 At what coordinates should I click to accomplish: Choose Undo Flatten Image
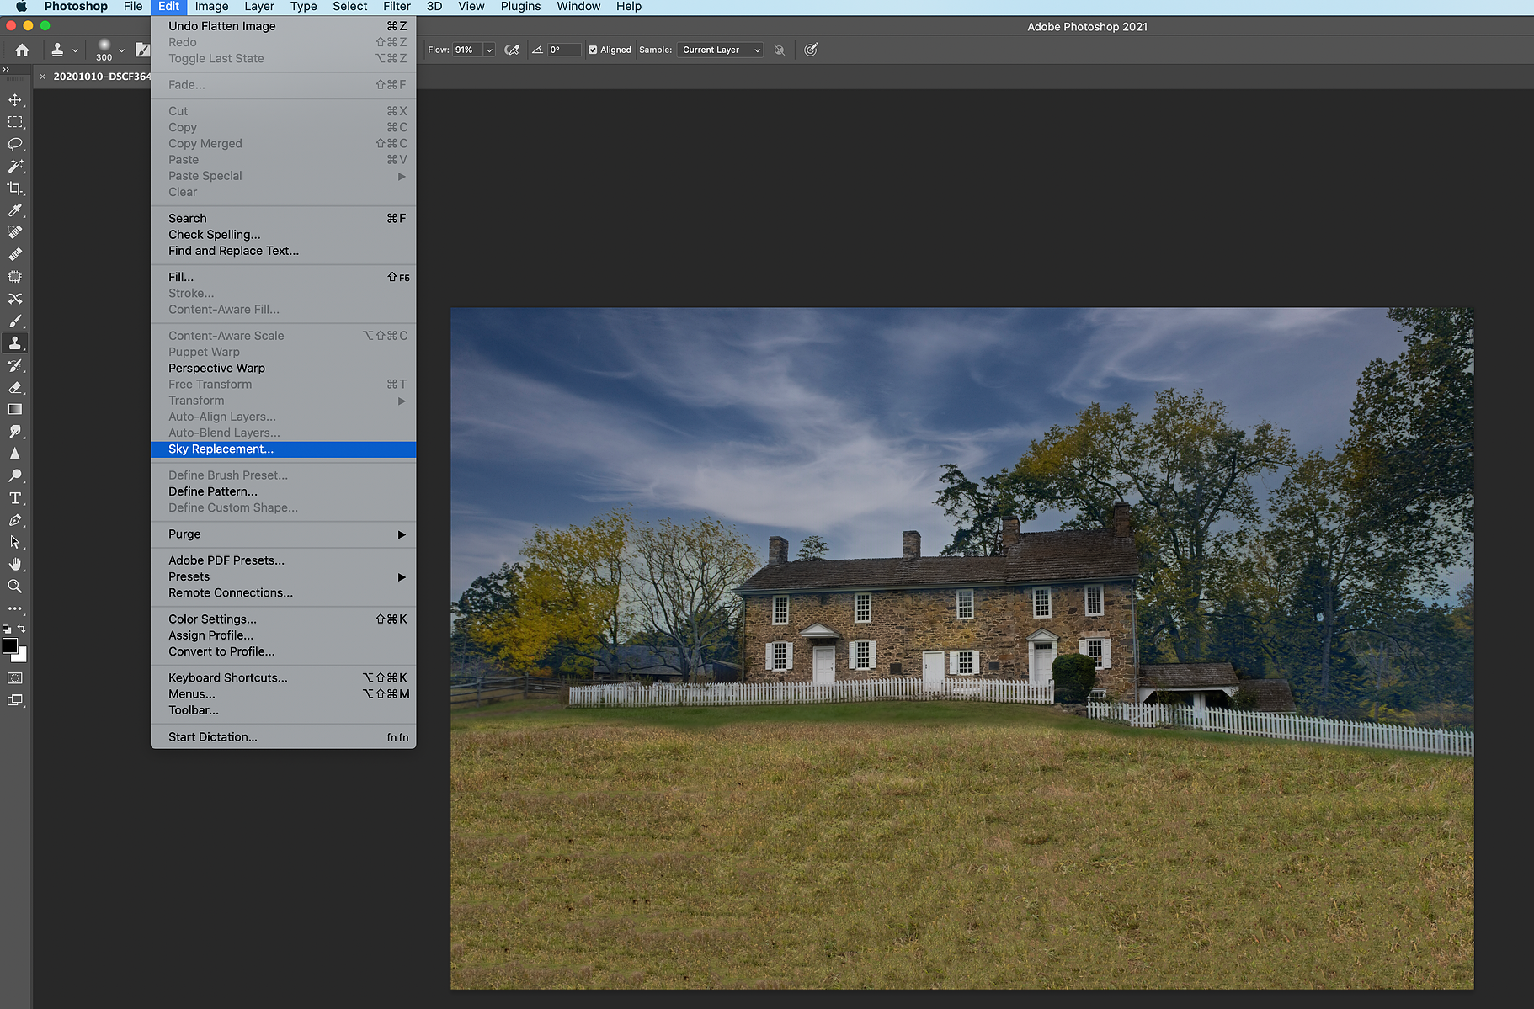tap(283, 26)
